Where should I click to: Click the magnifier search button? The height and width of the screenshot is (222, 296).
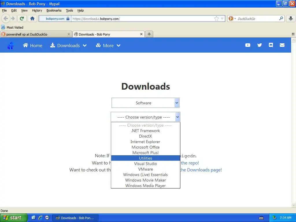281,18
